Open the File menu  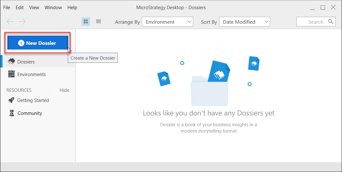pyautogui.click(x=7, y=8)
